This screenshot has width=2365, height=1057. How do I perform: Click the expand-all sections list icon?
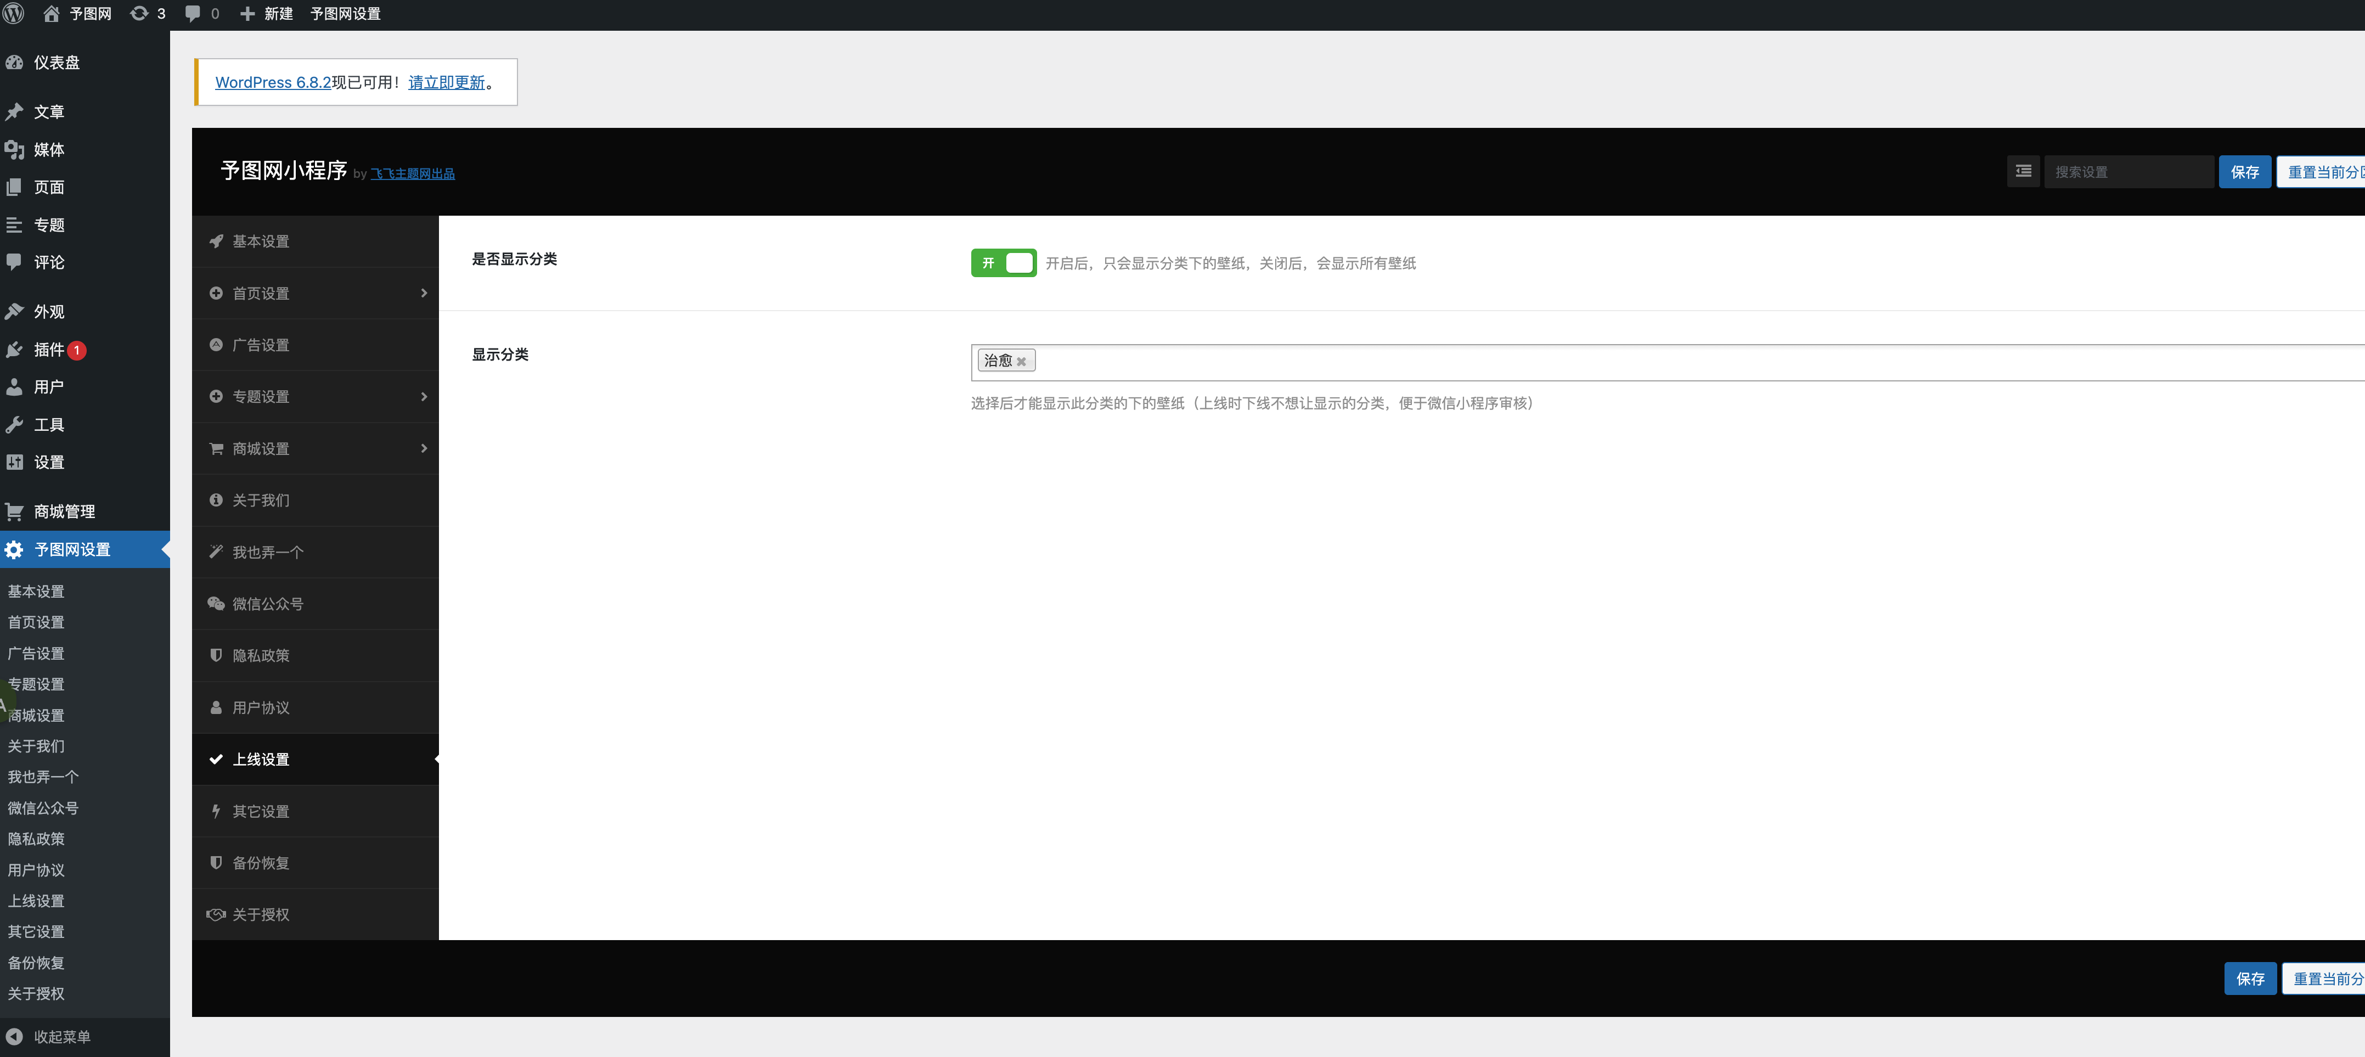[x=2023, y=172]
